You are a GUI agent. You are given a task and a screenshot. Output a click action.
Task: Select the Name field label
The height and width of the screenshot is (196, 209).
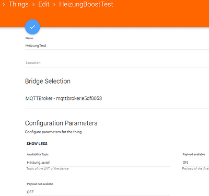pos(29,38)
